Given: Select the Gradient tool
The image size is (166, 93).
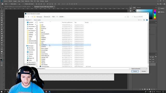Looking at the screenshot, I should coord(2,36).
